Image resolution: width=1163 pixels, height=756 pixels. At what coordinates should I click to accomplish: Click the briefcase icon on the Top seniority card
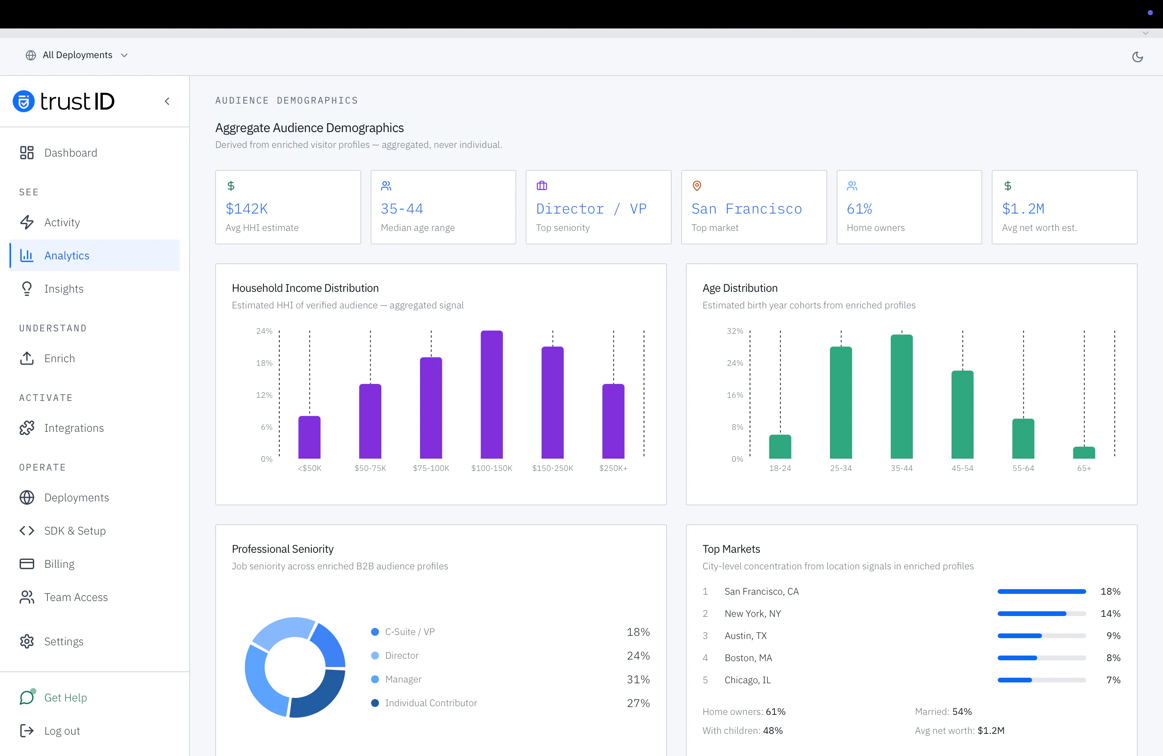[x=542, y=185]
